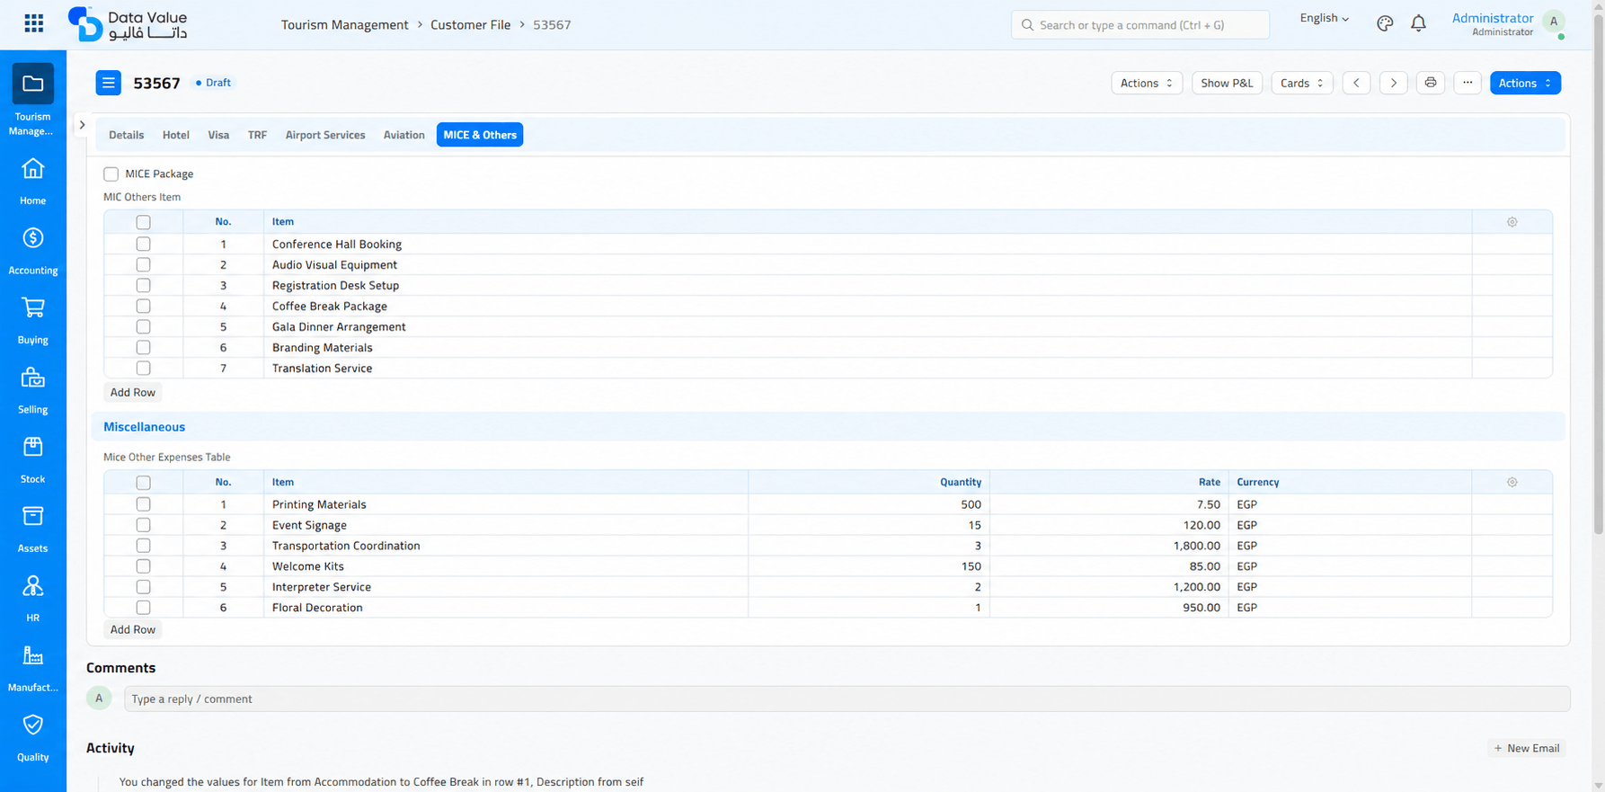This screenshot has width=1605, height=792.
Task: Open the Stock module
Action: 33,459
